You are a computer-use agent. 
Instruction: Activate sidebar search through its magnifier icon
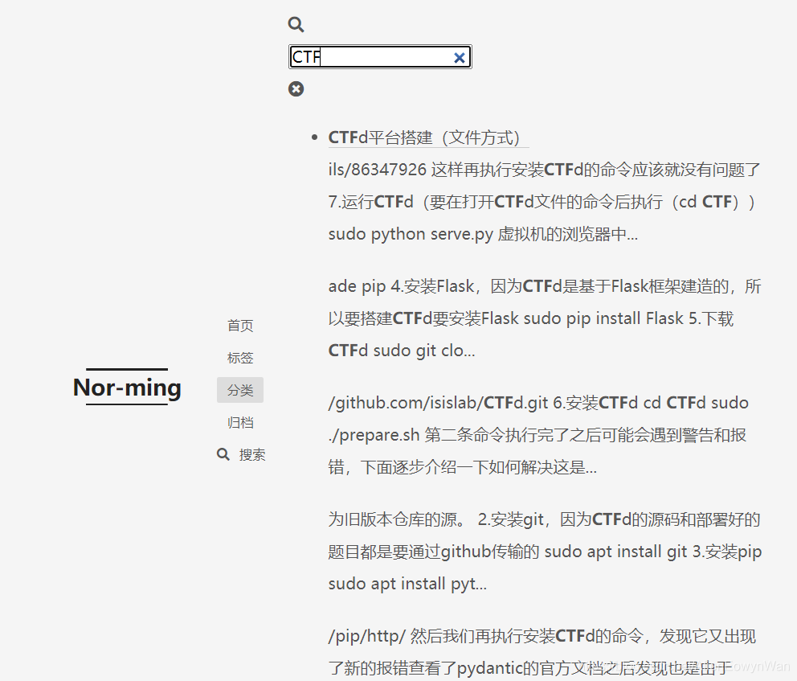pyautogui.click(x=223, y=453)
